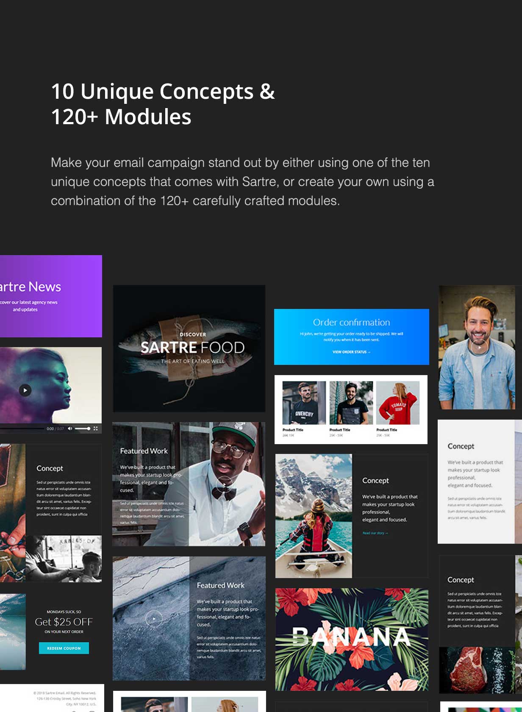Open the View Order Status link
The height and width of the screenshot is (712, 522).
pos(351,352)
